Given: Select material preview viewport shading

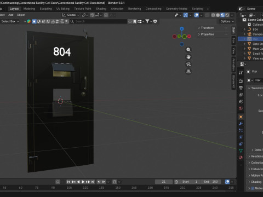Looking at the screenshot, I should coord(222,15).
